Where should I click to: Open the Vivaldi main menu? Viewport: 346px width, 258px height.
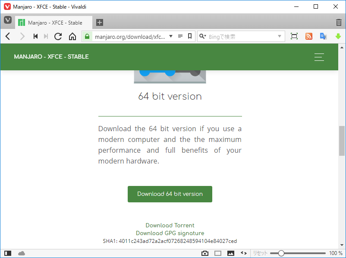pos(8,20)
